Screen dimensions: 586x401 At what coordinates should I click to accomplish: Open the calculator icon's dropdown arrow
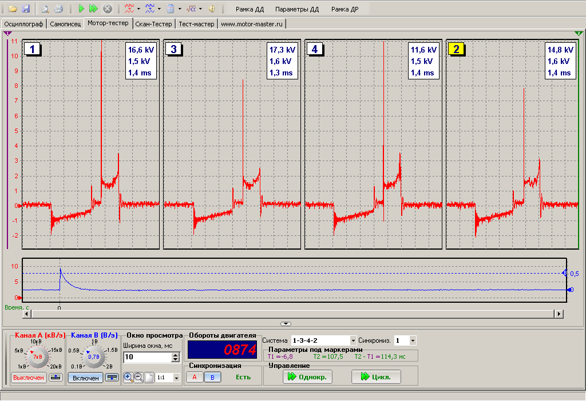point(180,9)
